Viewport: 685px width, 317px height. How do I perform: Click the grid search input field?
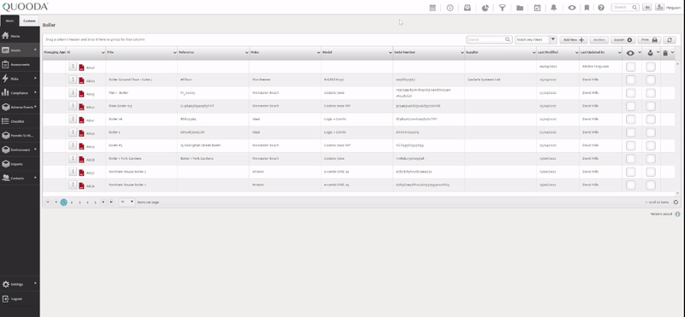pos(485,39)
